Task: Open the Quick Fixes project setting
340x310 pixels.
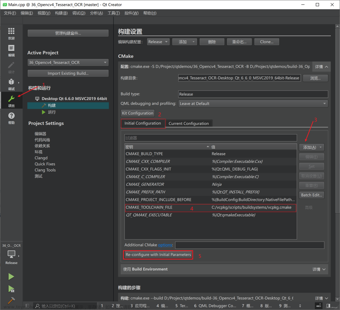Action: click(45, 164)
